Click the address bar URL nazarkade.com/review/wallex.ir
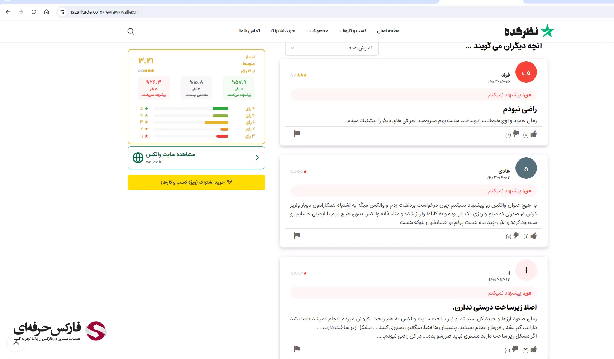 click(104, 12)
